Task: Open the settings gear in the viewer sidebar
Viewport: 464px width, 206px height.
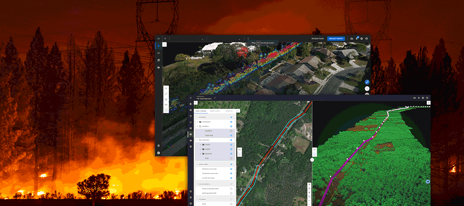Action: (158, 145)
